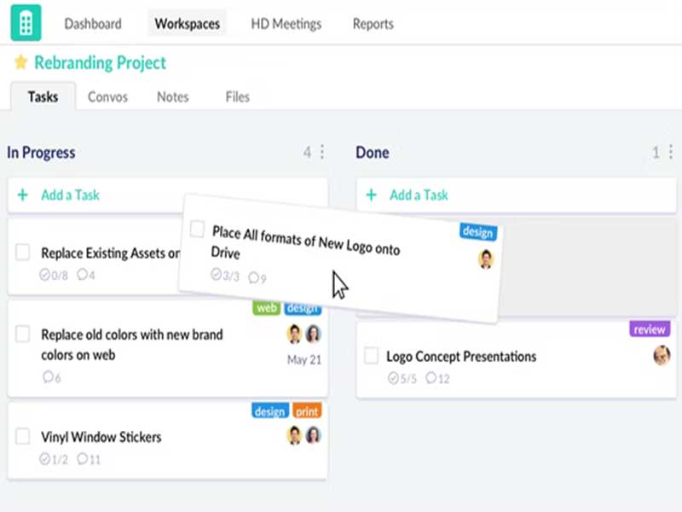Click the plus icon in Done column
The image size is (682, 512).
click(x=371, y=195)
